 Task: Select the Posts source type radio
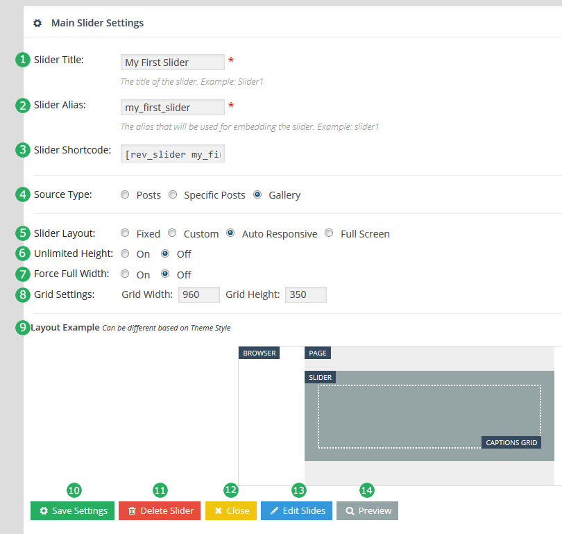coord(125,195)
